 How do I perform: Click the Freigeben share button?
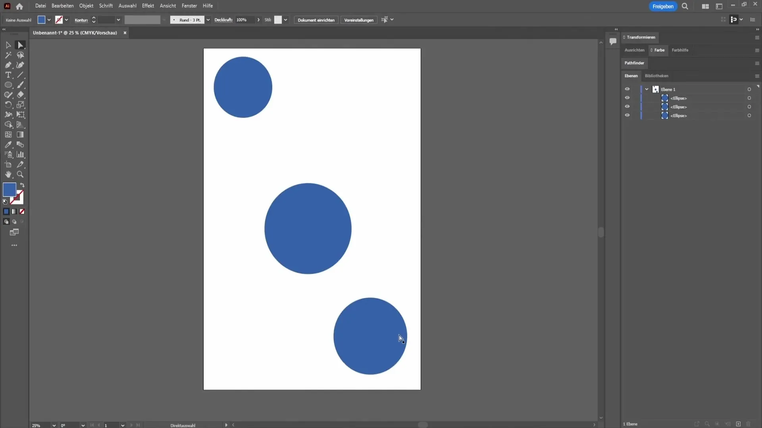pos(663,6)
